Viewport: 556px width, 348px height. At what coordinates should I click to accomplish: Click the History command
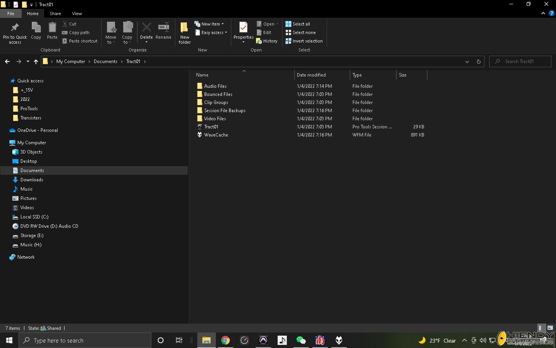pyautogui.click(x=267, y=41)
